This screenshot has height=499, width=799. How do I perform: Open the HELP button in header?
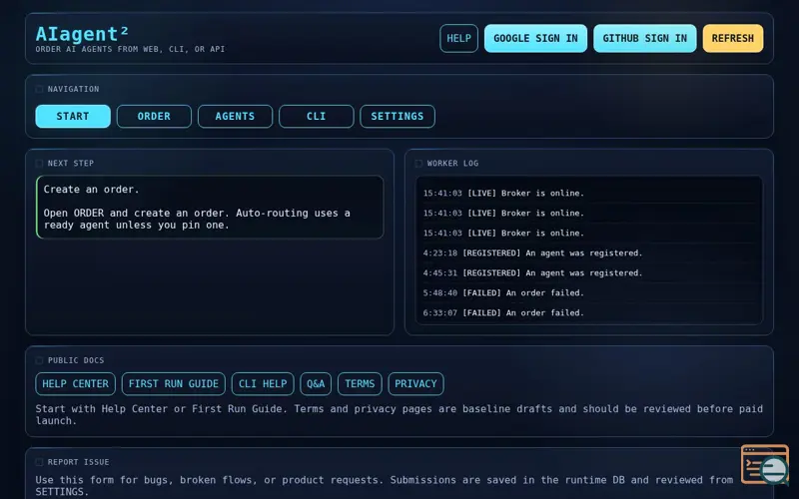(458, 38)
